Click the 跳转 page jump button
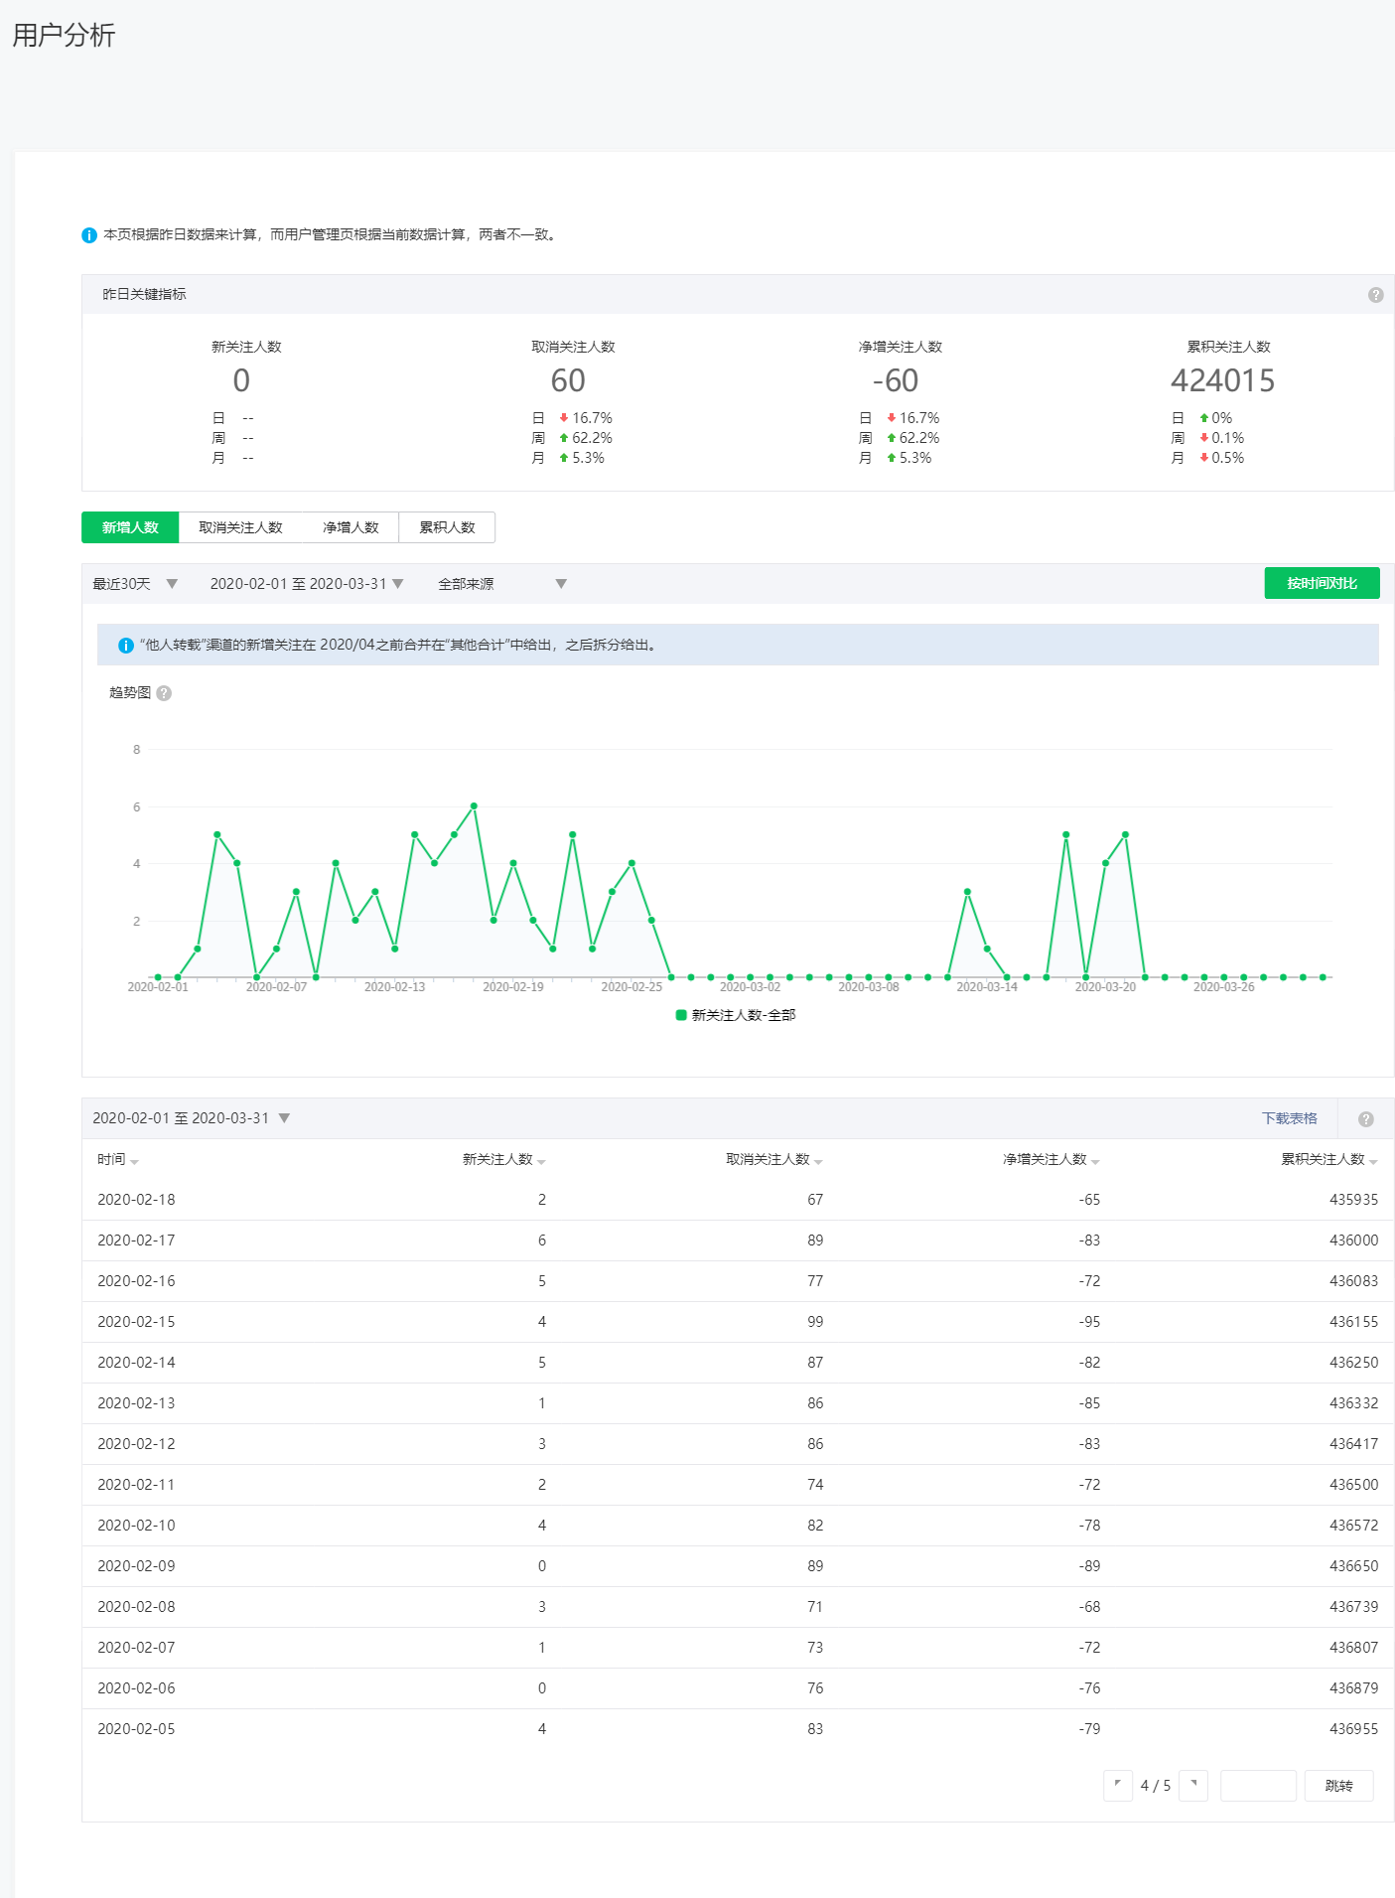The width and height of the screenshot is (1395, 1898). [1338, 1786]
